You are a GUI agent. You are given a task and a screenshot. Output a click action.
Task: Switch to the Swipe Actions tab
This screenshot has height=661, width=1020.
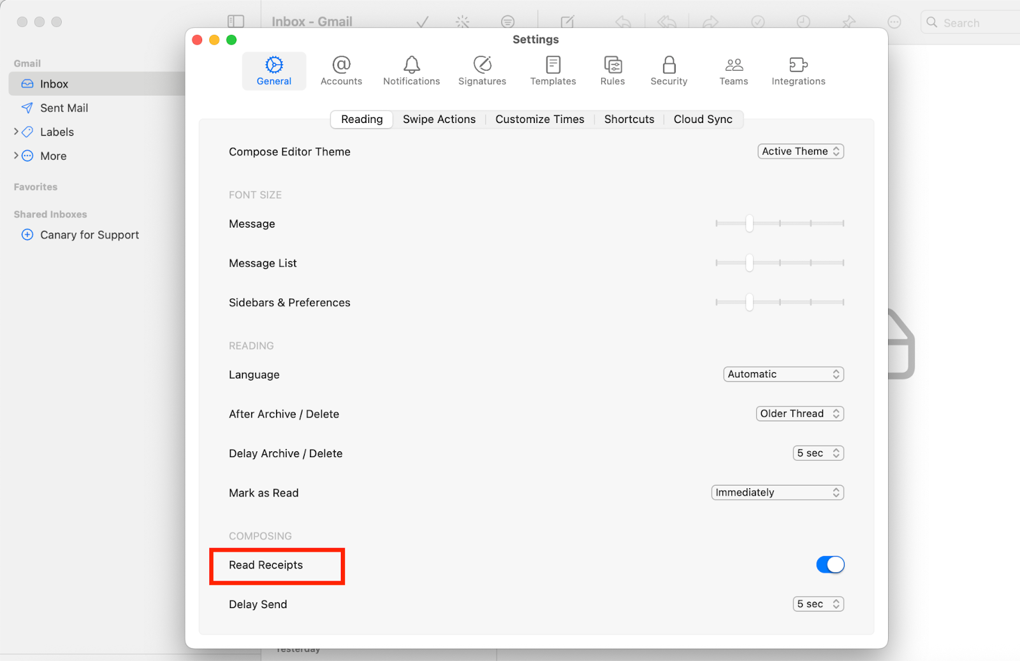pos(439,119)
